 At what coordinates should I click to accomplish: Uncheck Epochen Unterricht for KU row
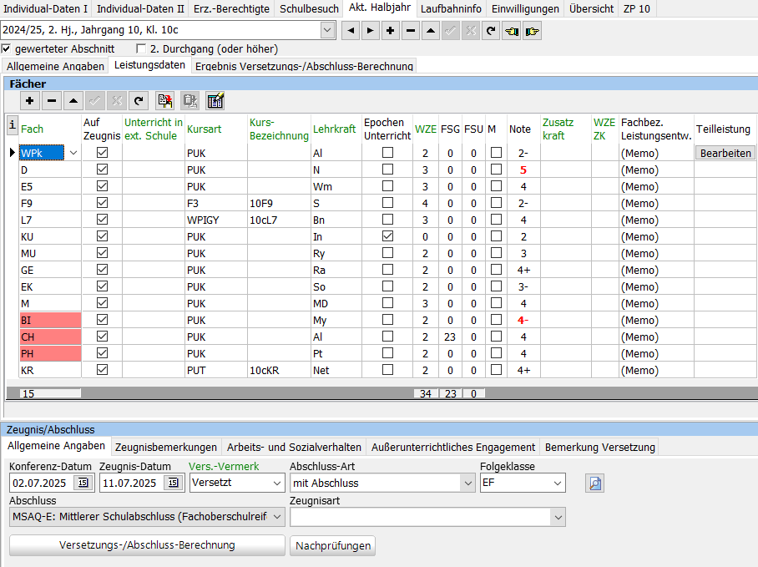[x=387, y=236]
